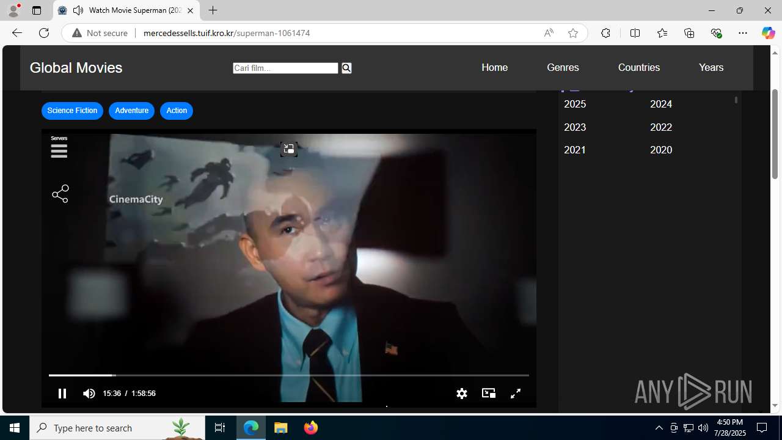Screen dimensions: 782x440
Task: Go to Global Movies site logo
Action: click(x=76, y=68)
